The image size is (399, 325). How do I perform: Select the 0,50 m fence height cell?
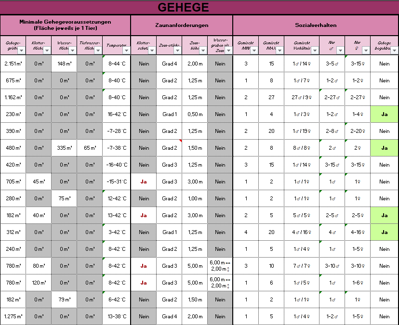(195, 114)
